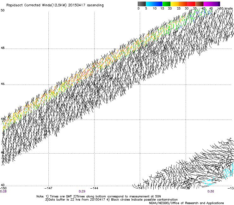234x205 pixels.
Task: Click the magenta-purple 40-50 knots legend band
Action: (212, 4)
